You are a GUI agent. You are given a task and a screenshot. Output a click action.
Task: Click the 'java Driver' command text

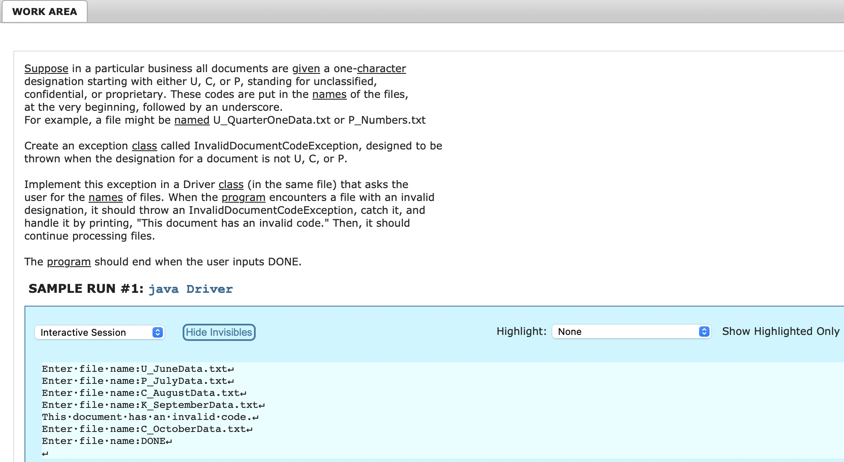[x=190, y=289]
